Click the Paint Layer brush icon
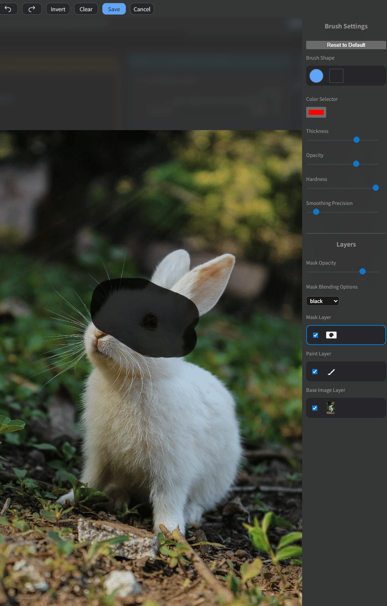This screenshot has height=606, width=387. tap(331, 371)
